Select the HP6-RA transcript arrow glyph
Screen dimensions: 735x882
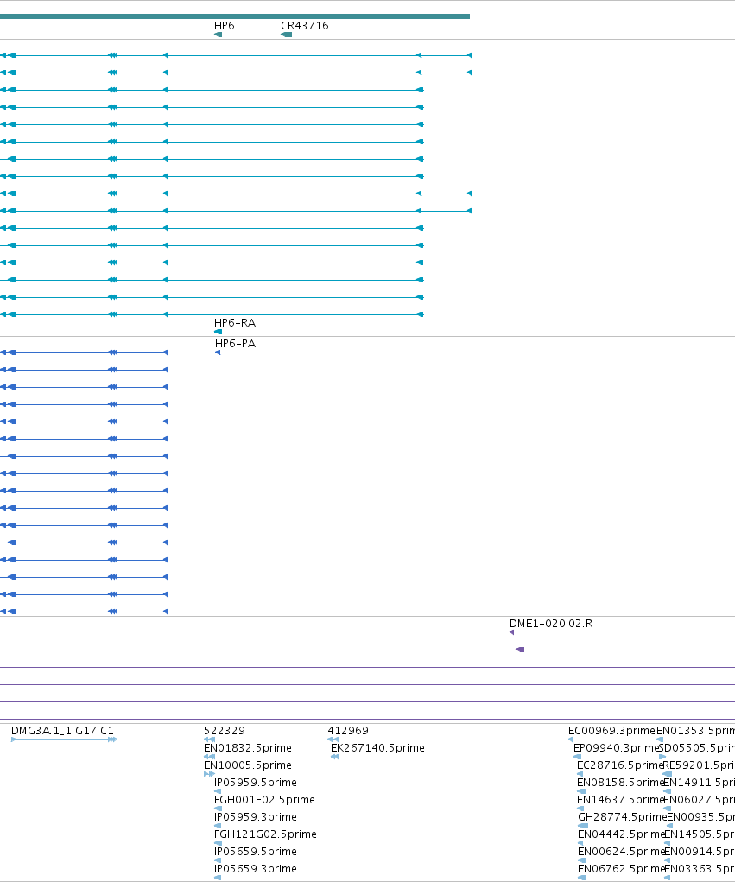[x=219, y=332]
